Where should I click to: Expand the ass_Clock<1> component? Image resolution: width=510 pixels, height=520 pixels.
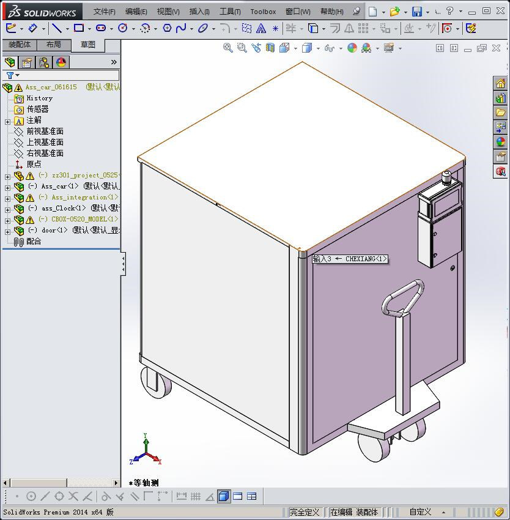click(7, 210)
